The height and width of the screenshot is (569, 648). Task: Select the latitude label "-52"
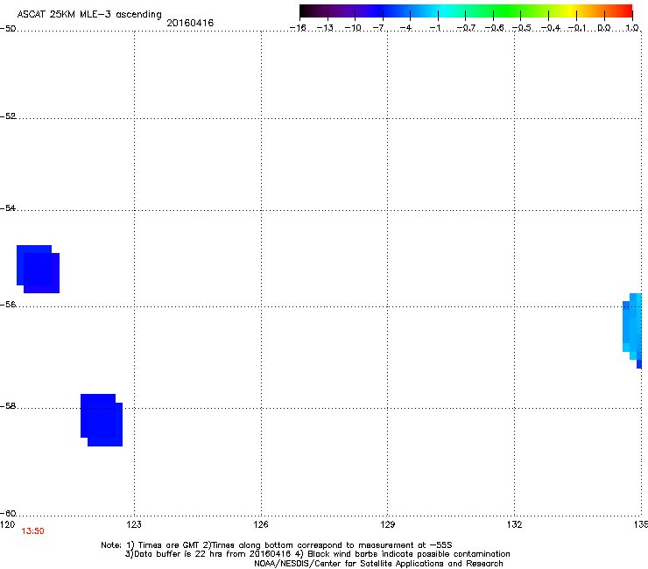pyautogui.click(x=8, y=116)
